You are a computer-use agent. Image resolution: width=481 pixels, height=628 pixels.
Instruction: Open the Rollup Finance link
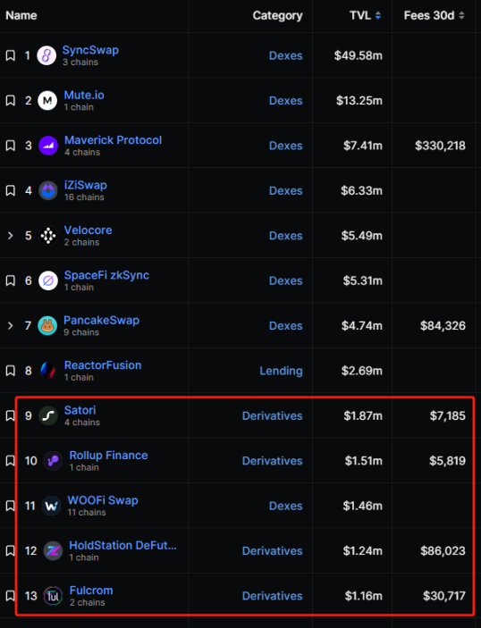click(x=108, y=456)
